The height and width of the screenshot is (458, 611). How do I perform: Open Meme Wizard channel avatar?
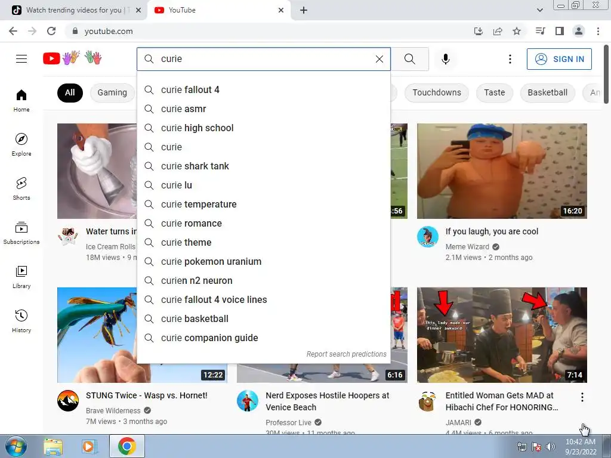point(427,237)
